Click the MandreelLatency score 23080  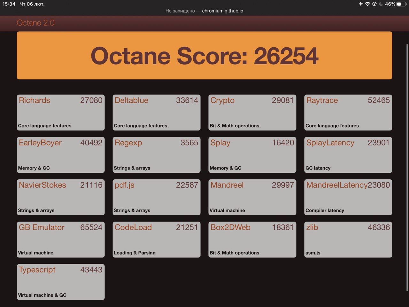379,185
